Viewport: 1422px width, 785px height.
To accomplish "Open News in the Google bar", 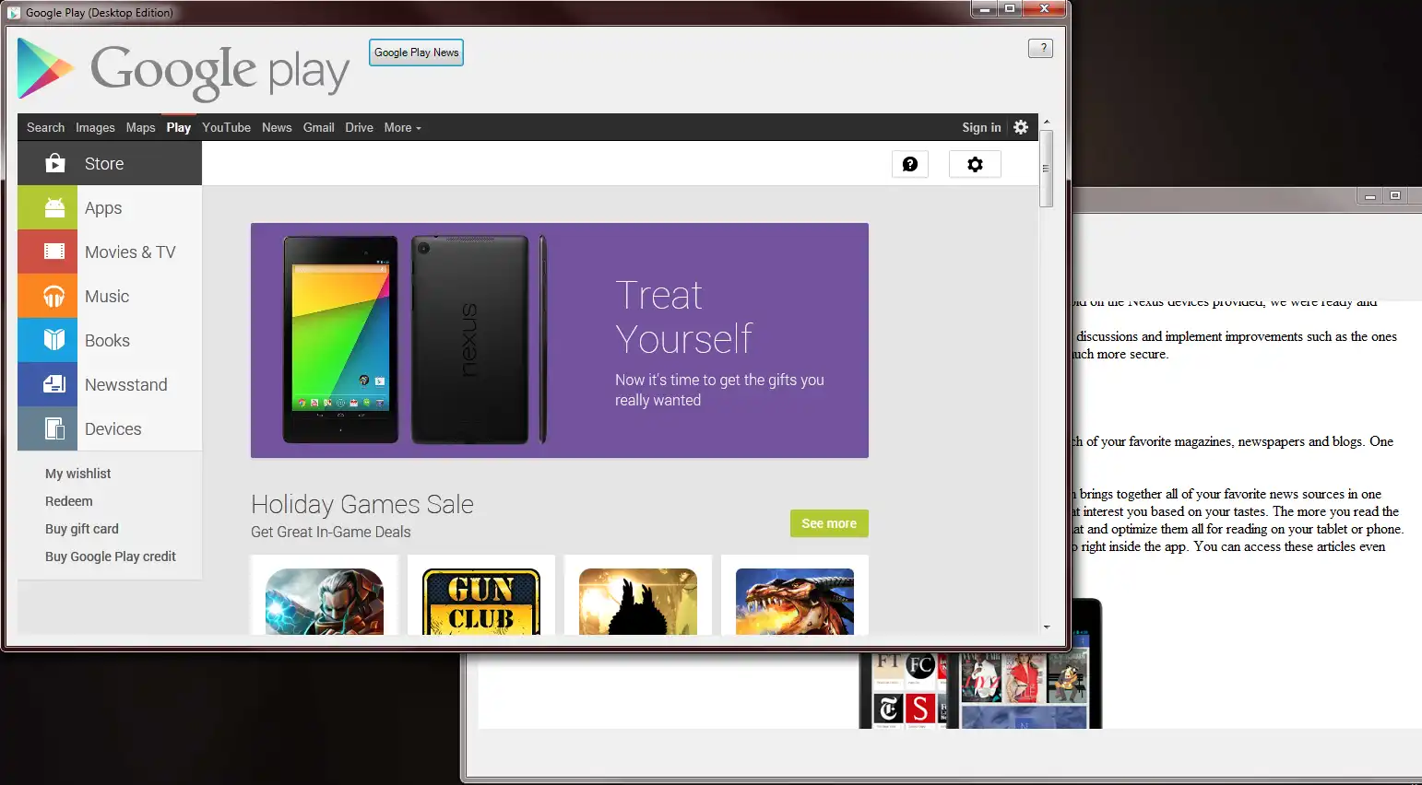I will point(277,127).
